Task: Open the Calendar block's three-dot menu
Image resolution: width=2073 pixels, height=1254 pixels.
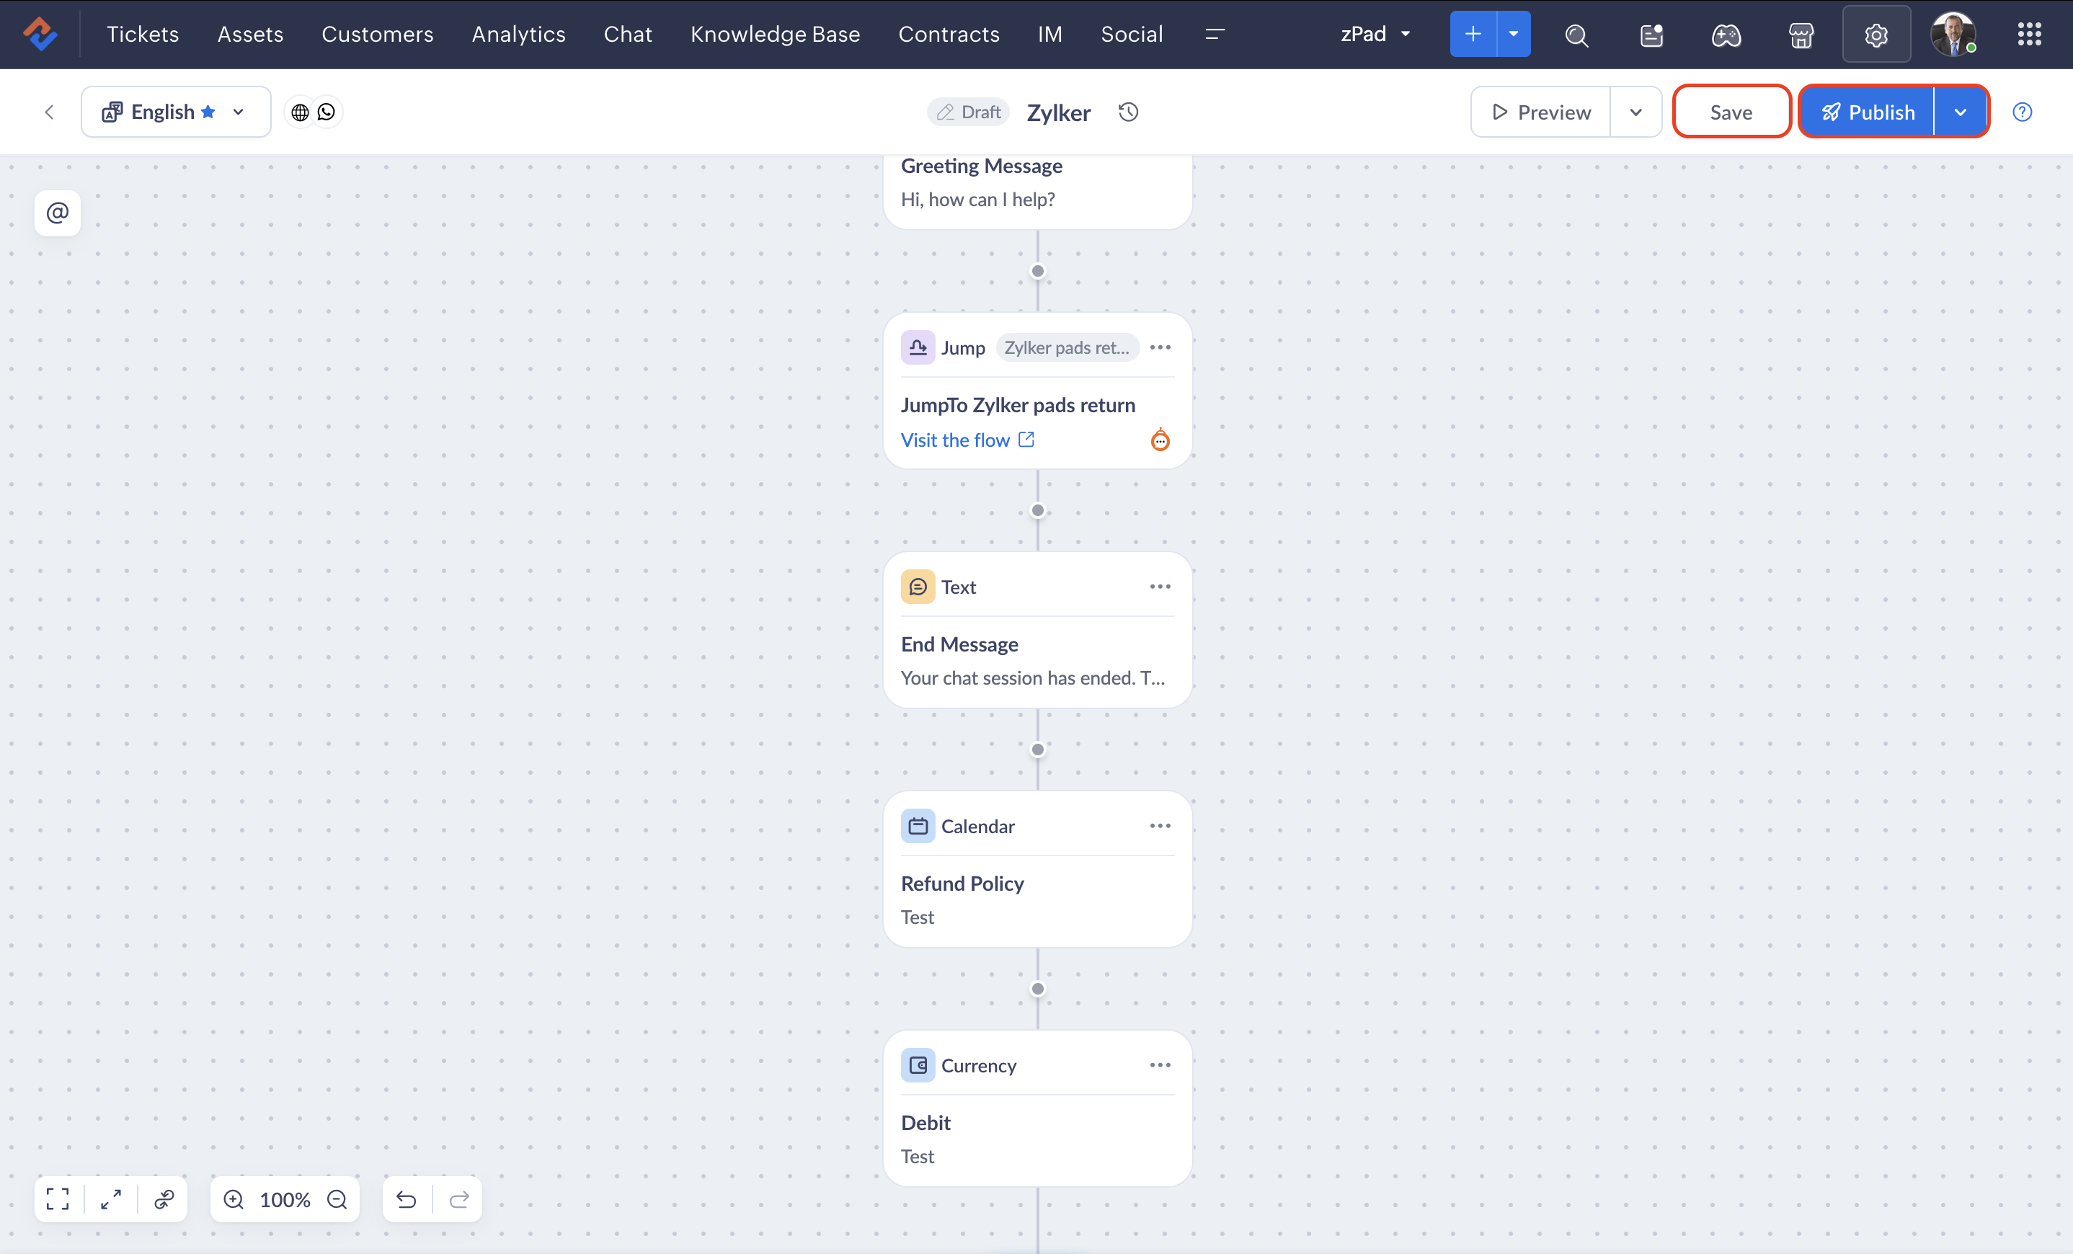Action: [x=1159, y=826]
